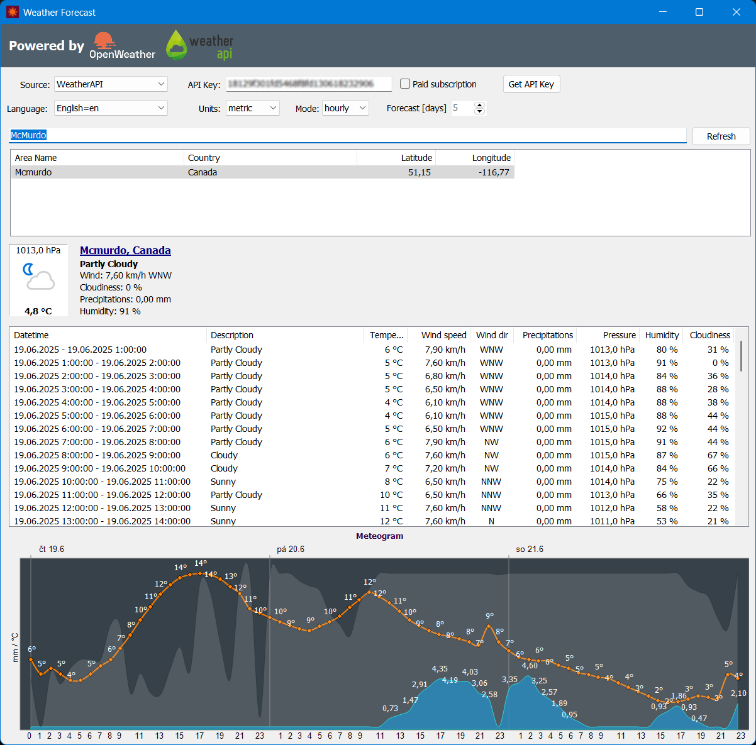Click the Weather Forecast app icon in title bar

pos(13,12)
